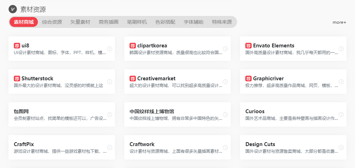Click description text '设计素材与资源商城，上面有很多'

click(x=161, y=152)
